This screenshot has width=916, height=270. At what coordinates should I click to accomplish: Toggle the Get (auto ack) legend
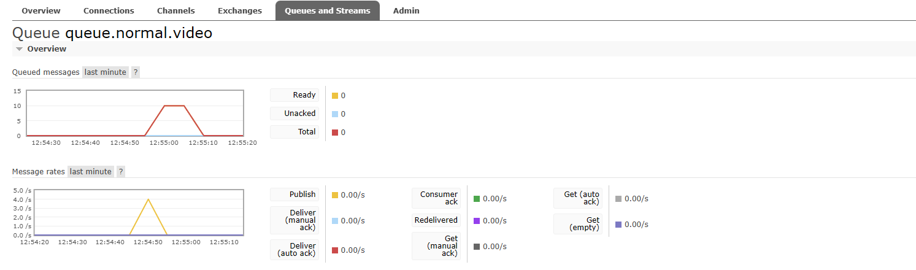pos(578,198)
